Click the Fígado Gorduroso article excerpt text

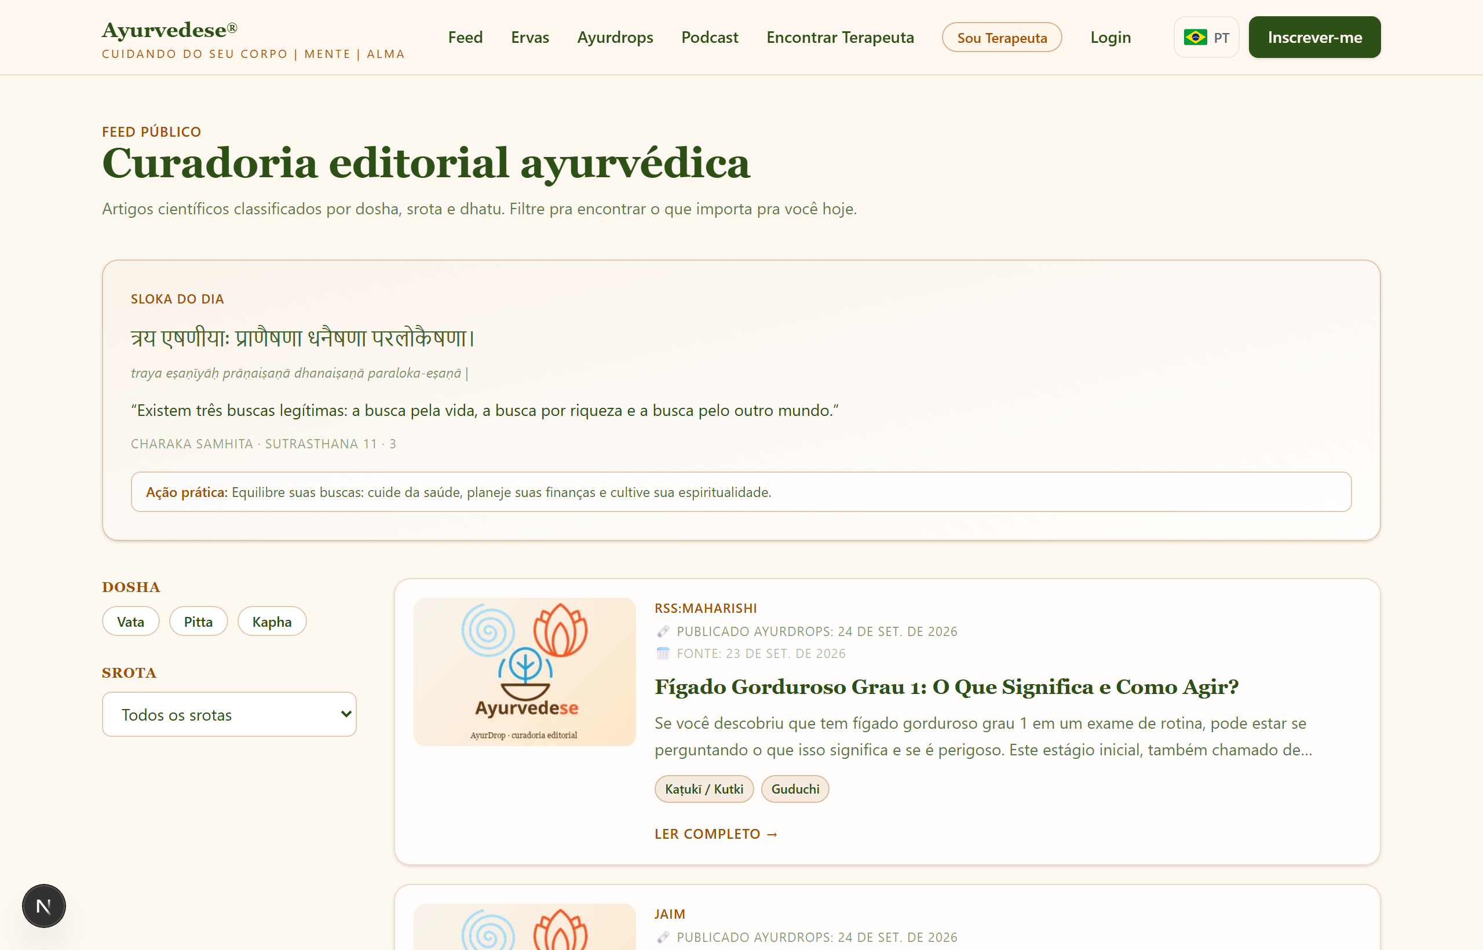(x=983, y=737)
